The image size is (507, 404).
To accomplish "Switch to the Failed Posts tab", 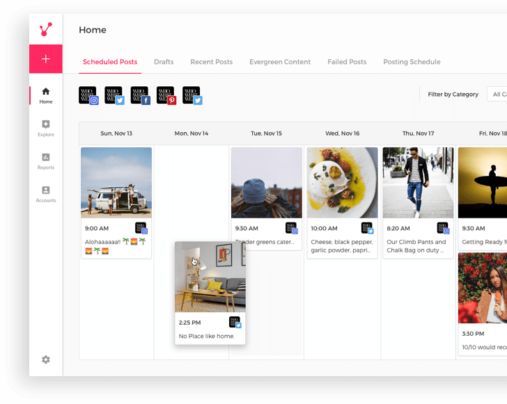I will pos(347,62).
